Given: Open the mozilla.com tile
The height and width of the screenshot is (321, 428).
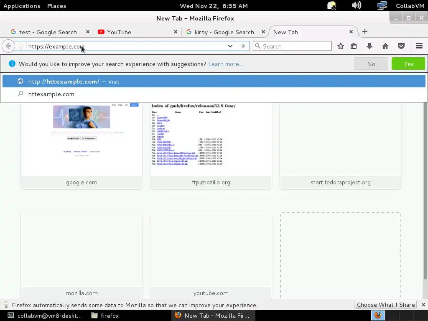Looking at the screenshot, I should 82,255.
